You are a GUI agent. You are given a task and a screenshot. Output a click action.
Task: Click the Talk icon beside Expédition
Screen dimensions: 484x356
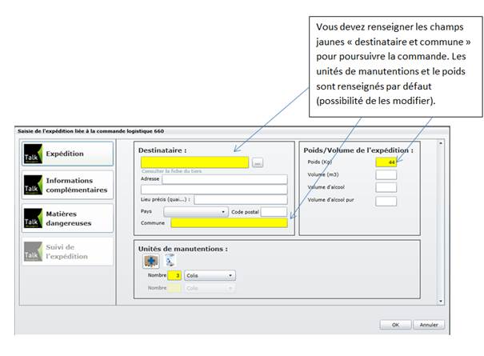[x=31, y=154]
